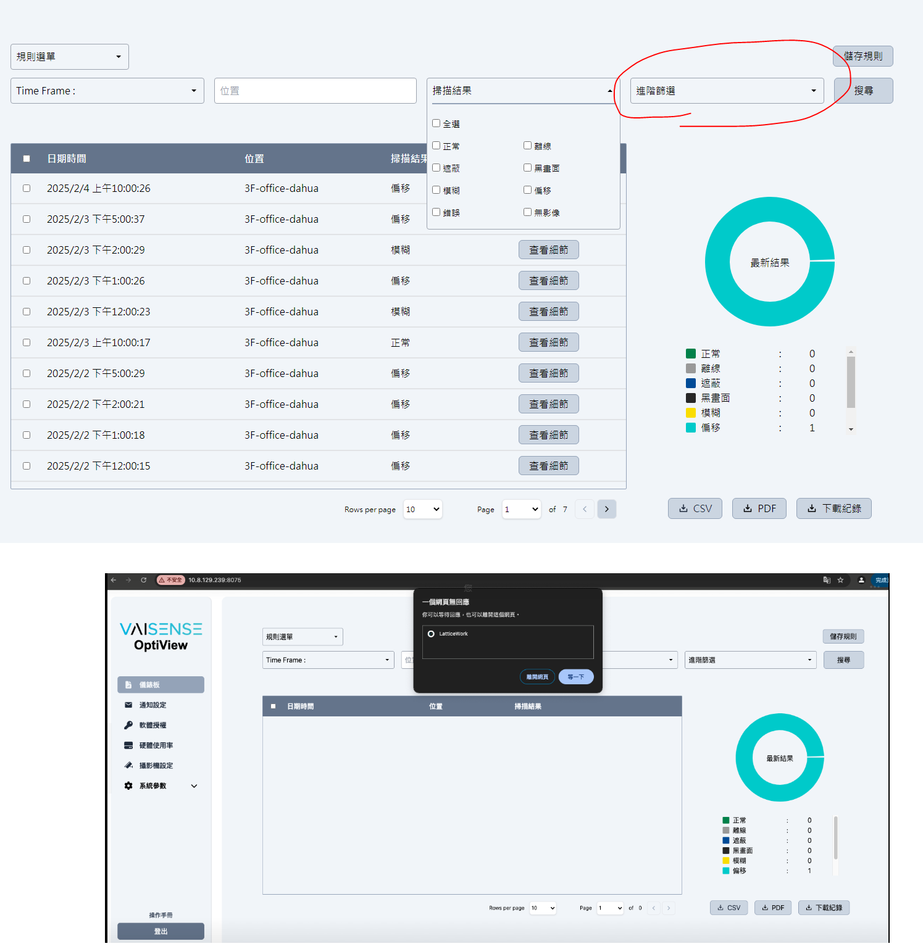
Task: Click the key icon for 軟體授權
Action: 128,725
